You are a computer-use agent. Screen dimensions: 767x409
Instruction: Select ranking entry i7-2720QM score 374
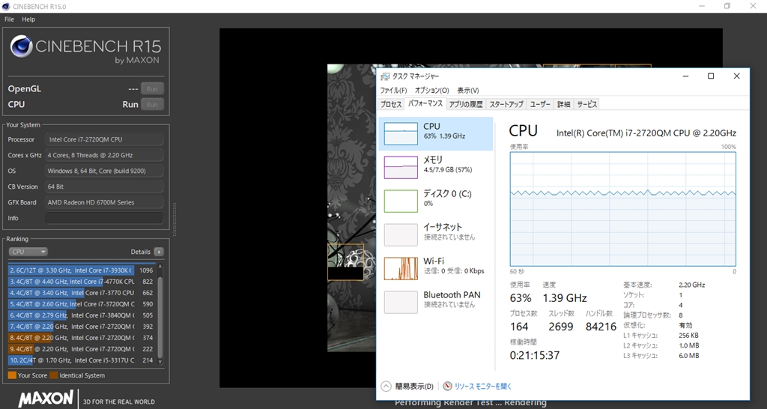(x=81, y=338)
